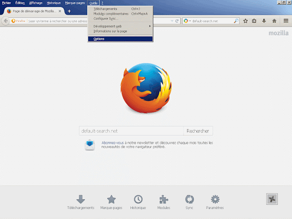Open the hamburger menu button
Image resolution: width=292 pixels, height=219 pixels.
point(286,21)
